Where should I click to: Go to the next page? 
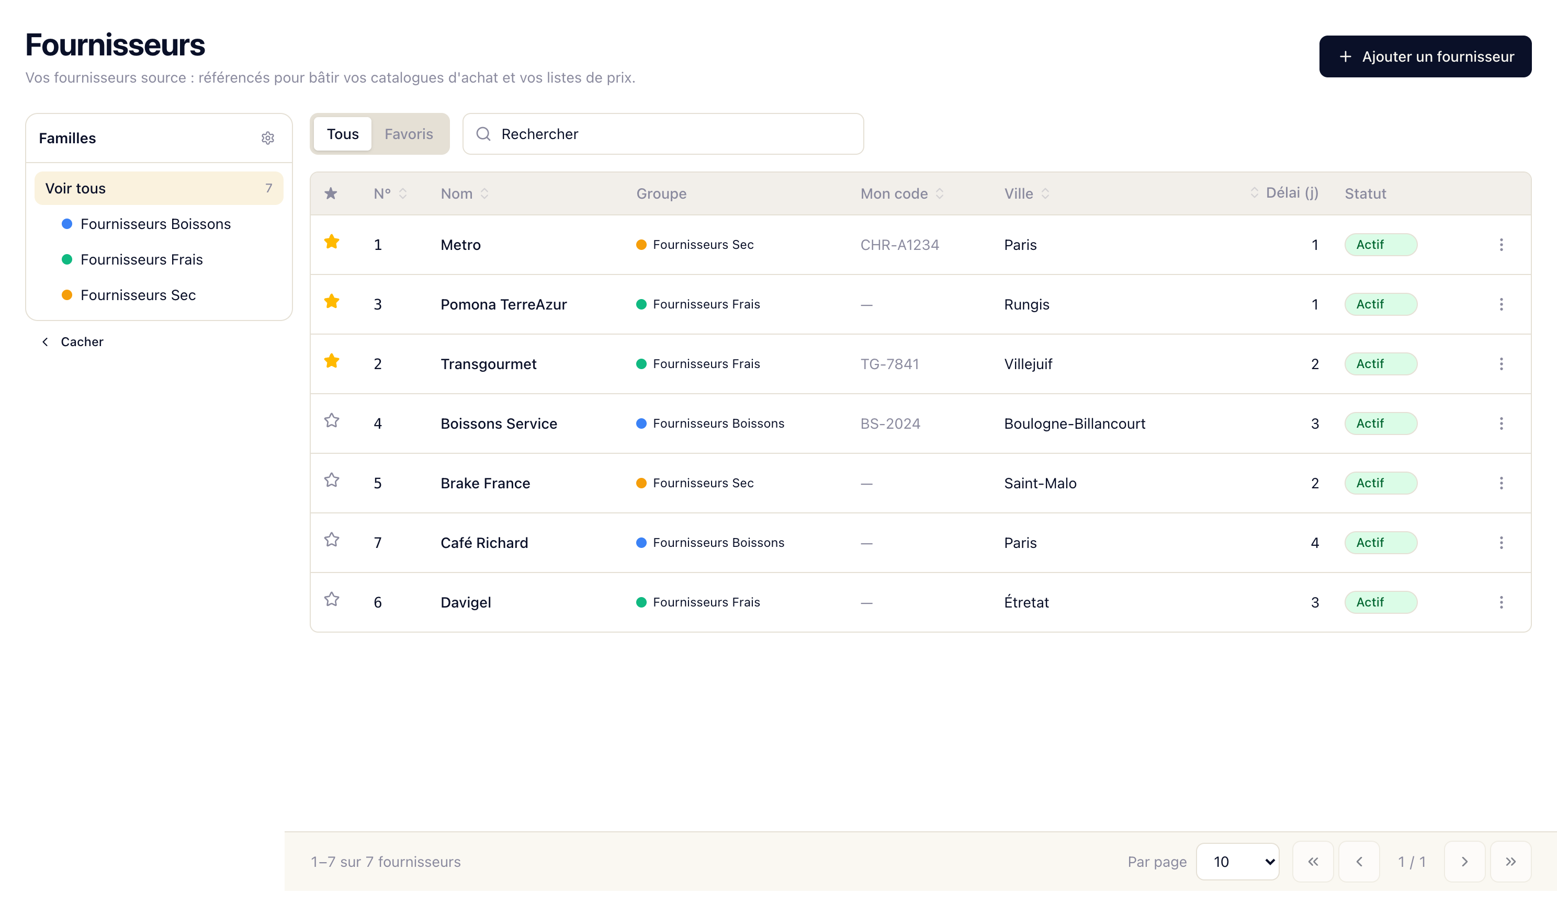1464,862
